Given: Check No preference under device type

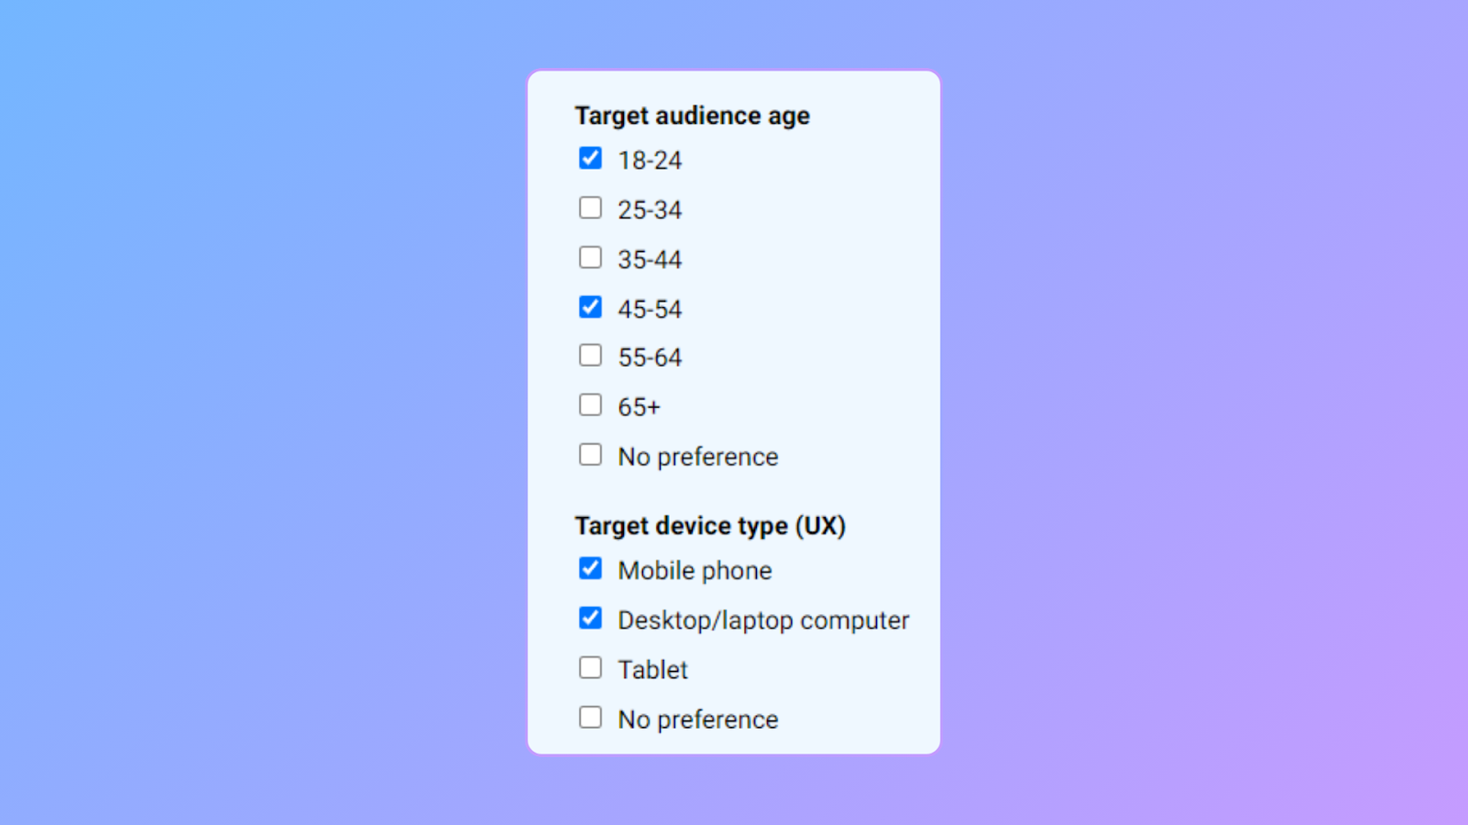Looking at the screenshot, I should pos(591,717).
